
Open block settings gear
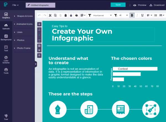point(39,56)
